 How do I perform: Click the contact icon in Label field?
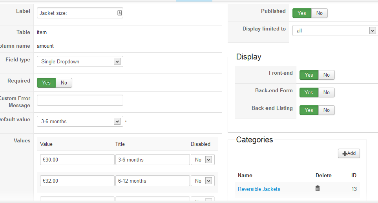click(x=120, y=13)
